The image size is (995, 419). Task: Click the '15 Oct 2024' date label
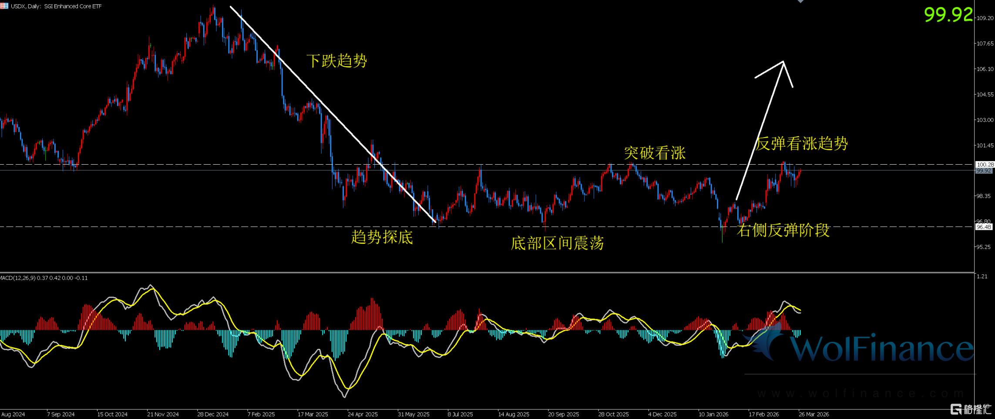pos(112,414)
